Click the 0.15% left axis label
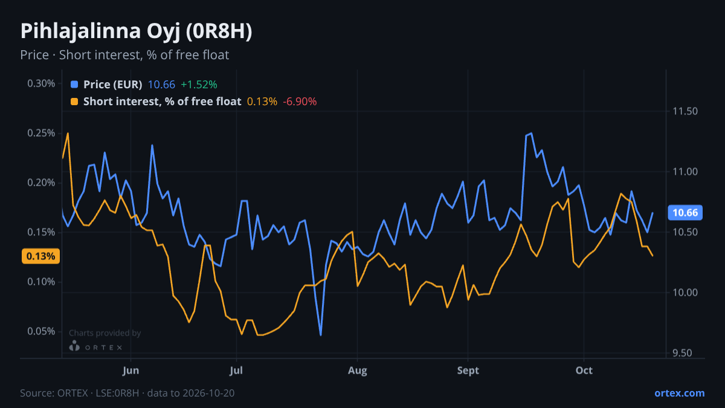 (x=41, y=232)
